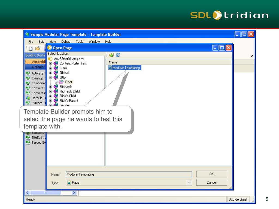
Task: Click right arrow of Building Blocks scrollbar
Action: pos(74,193)
